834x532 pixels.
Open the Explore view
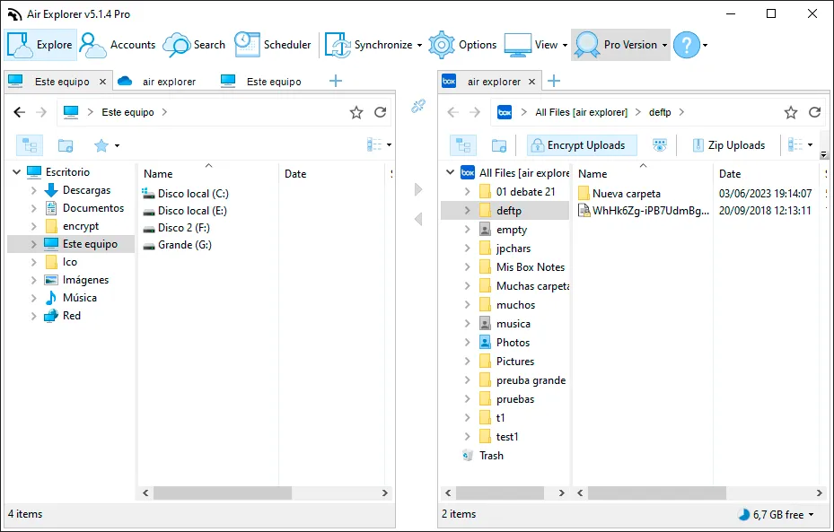click(x=40, y=45)
